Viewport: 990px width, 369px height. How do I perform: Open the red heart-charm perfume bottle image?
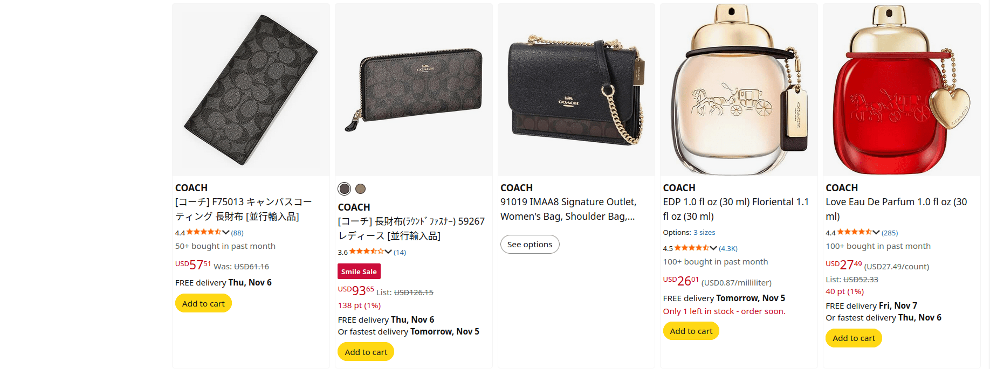(x=901, y=90)
